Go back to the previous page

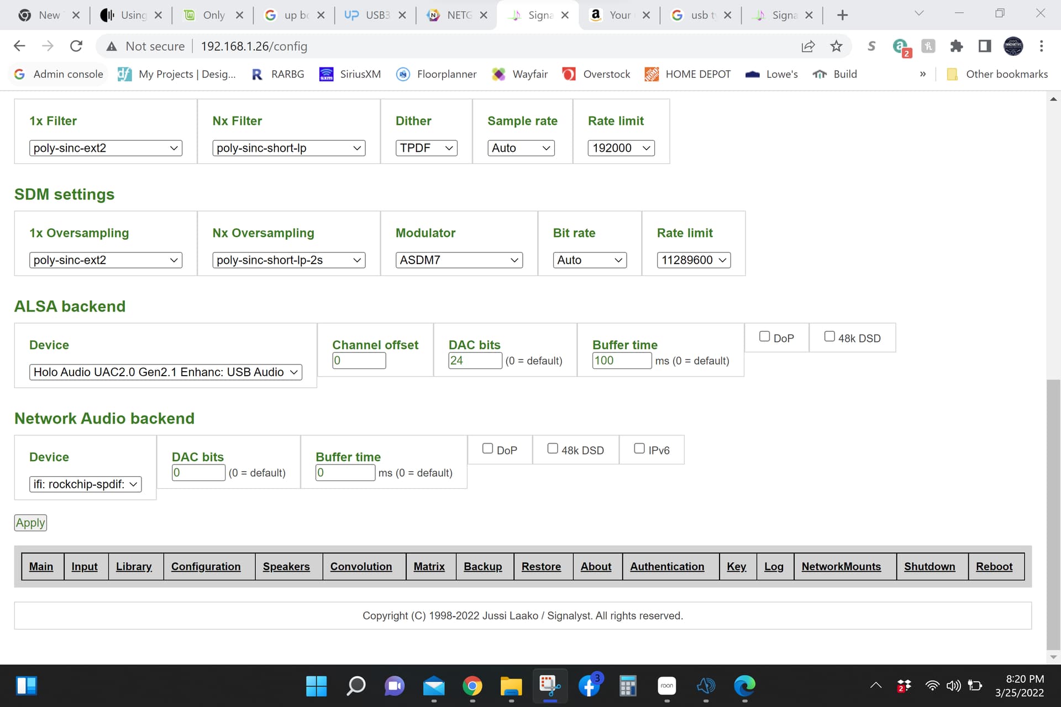click(x=19, y=46)
